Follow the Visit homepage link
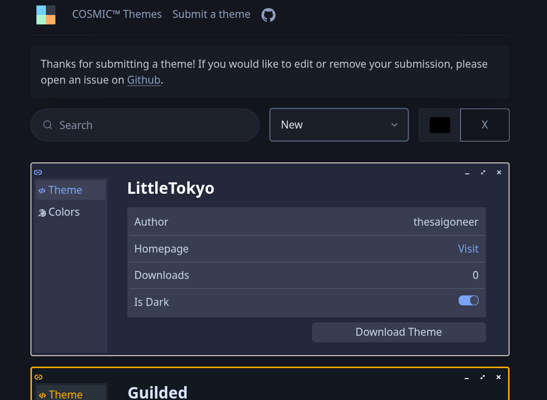This screenshot has width=547, height=400. click(x=468, y=249)
